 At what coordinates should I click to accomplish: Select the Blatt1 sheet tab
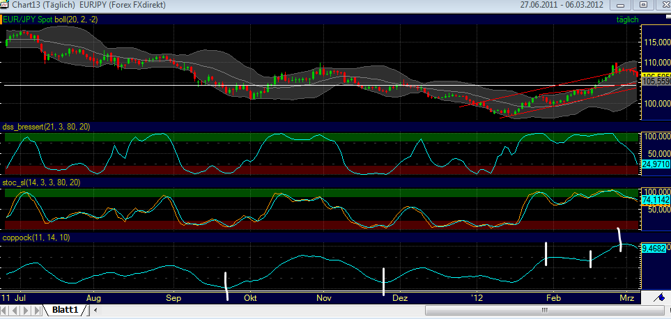(x=66, y=309)
